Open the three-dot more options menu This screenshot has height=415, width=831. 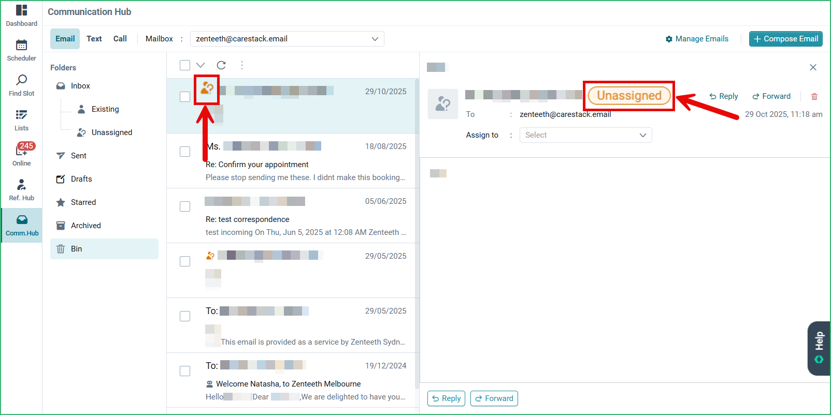[242, 65]
